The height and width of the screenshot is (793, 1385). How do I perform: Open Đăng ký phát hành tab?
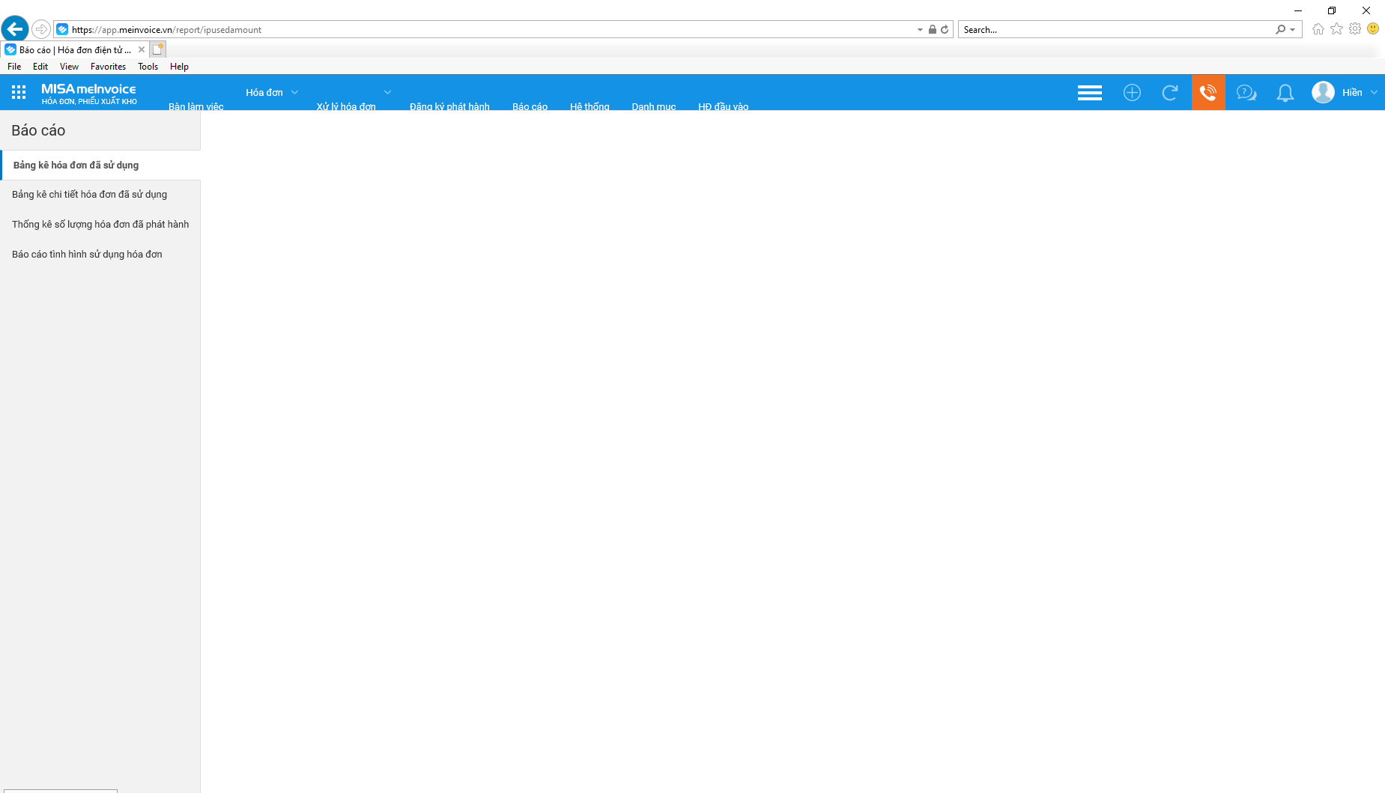pyautogui.click(x=449, y=106)
